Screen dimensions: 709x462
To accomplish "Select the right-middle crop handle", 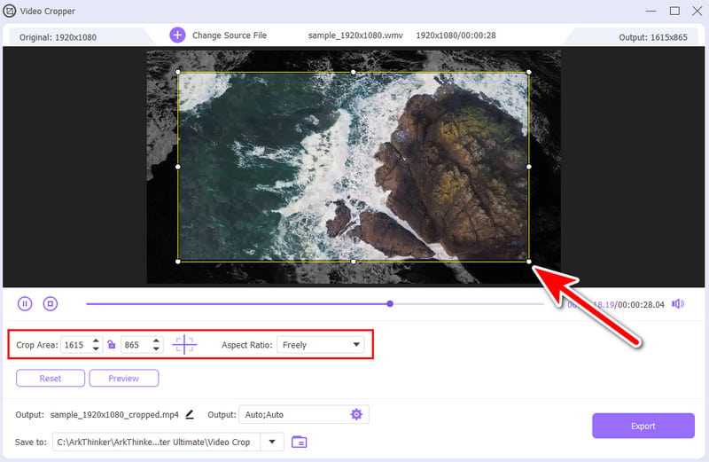I will click(x=528, y=167).
